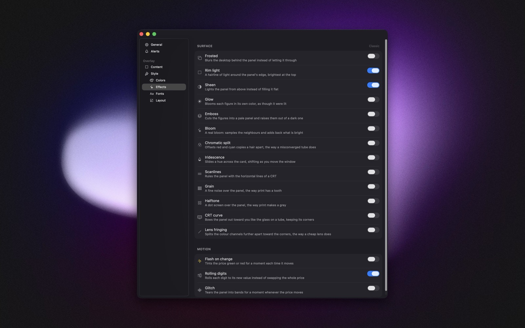Click the CRT curve monitor icon
Viewport: 525px width, 328px height.
pyautogui.click(x=199, y=217)
